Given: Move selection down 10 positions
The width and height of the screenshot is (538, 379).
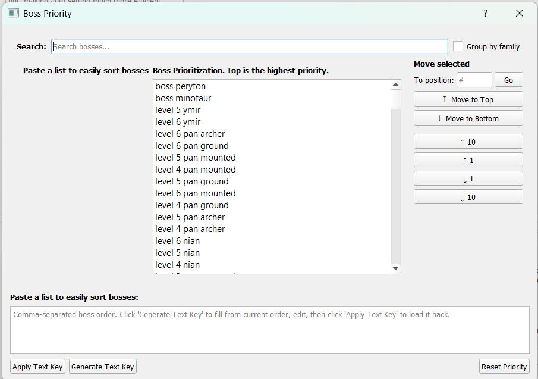Looking at the screenshot, I should tap(468, 197).
